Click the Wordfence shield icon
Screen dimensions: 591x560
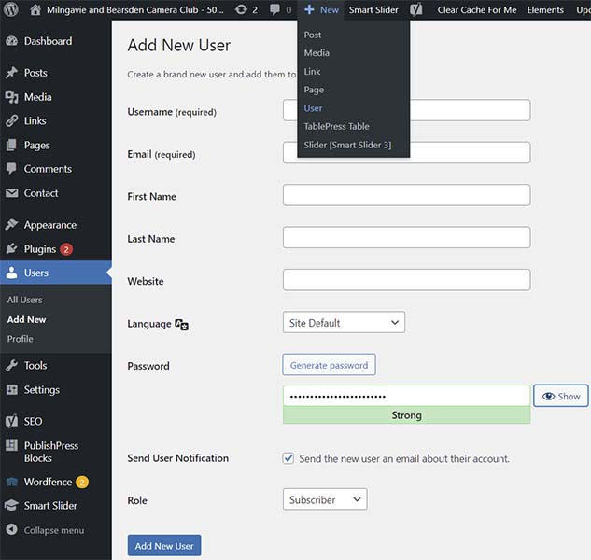(12, 482)
